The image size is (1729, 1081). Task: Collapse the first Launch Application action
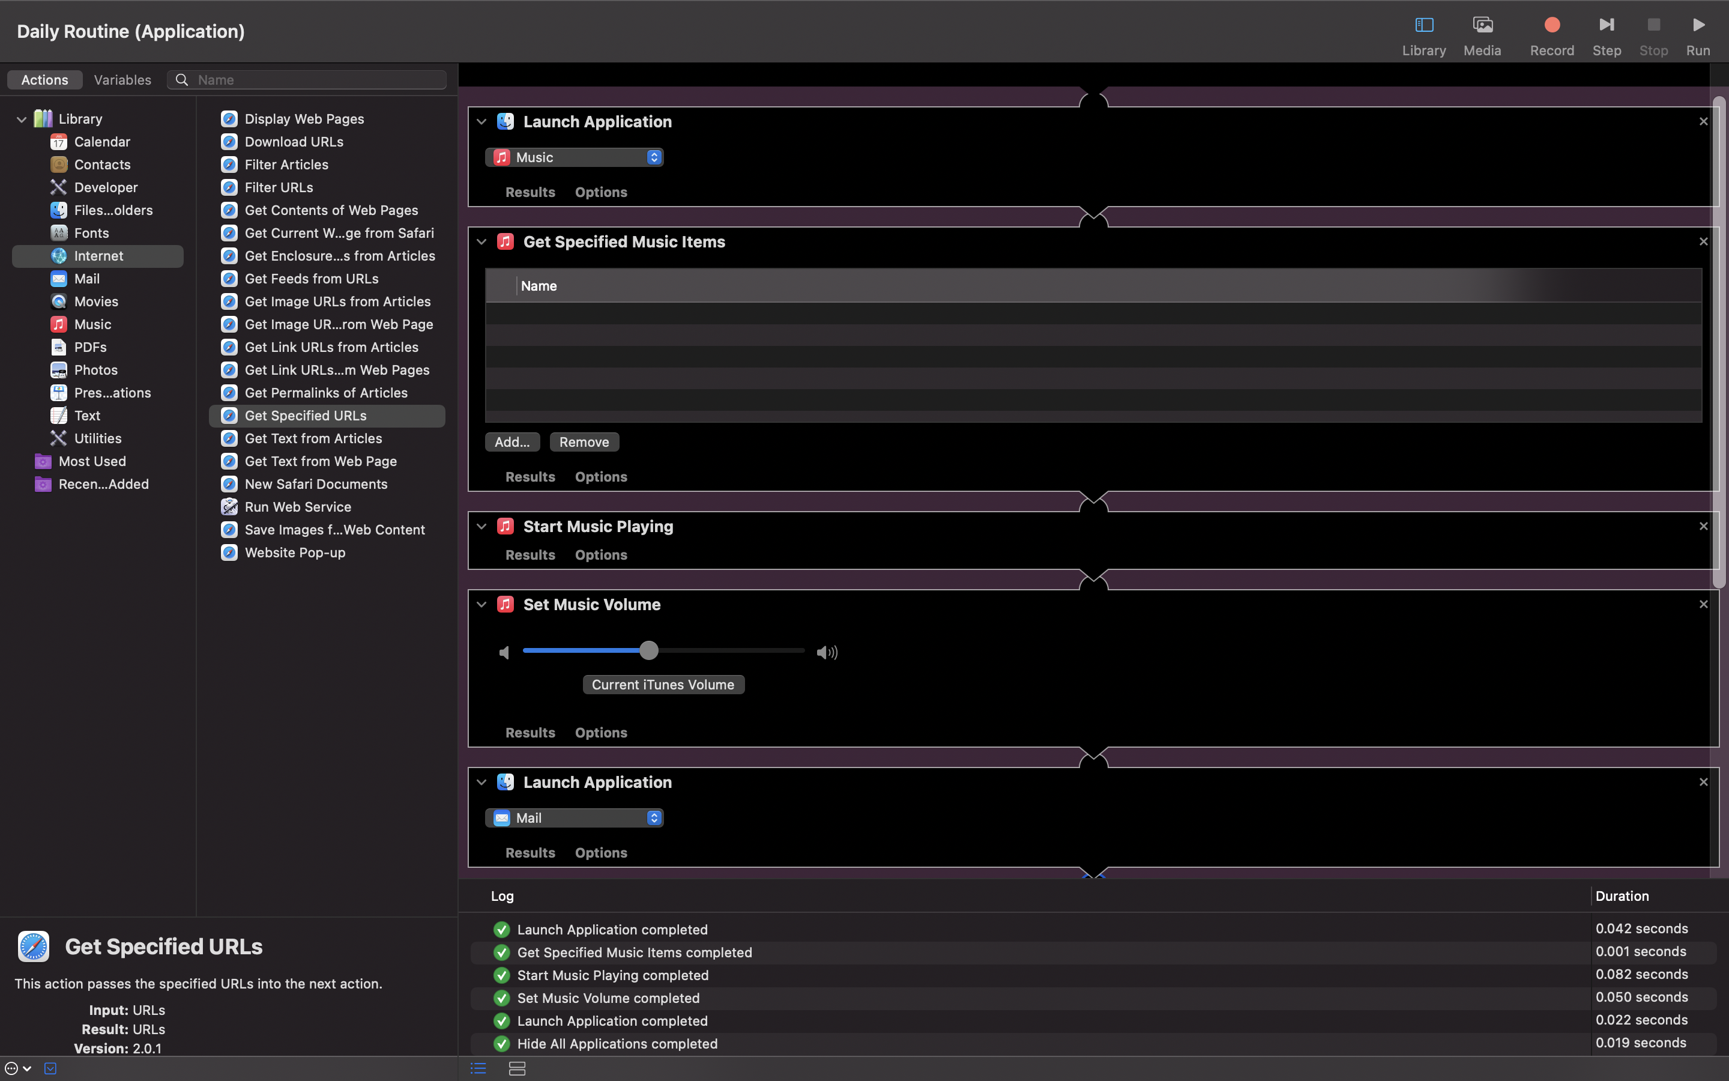[481, 123]
